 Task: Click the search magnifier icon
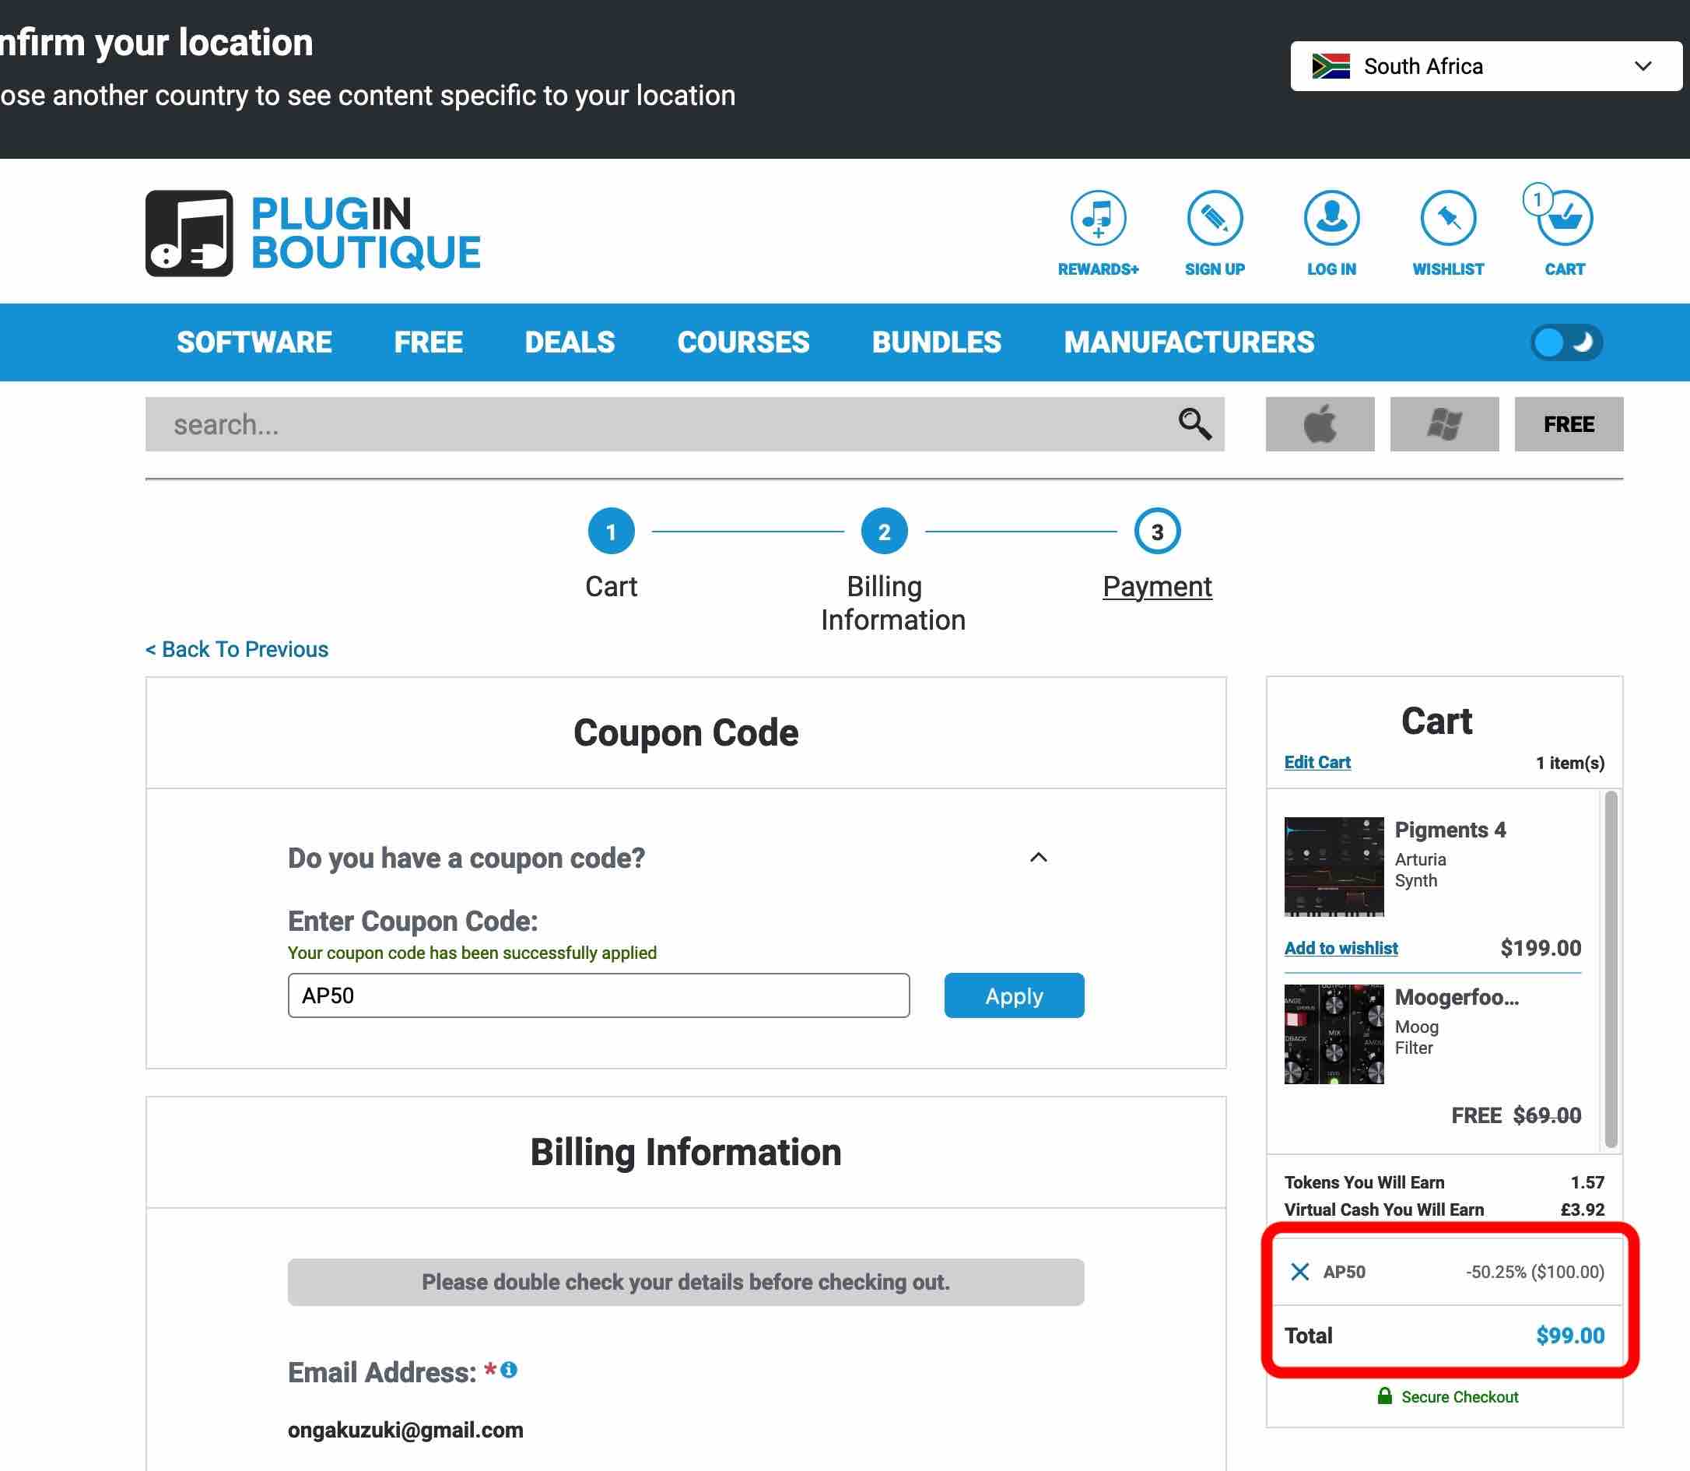[1194, 424]
